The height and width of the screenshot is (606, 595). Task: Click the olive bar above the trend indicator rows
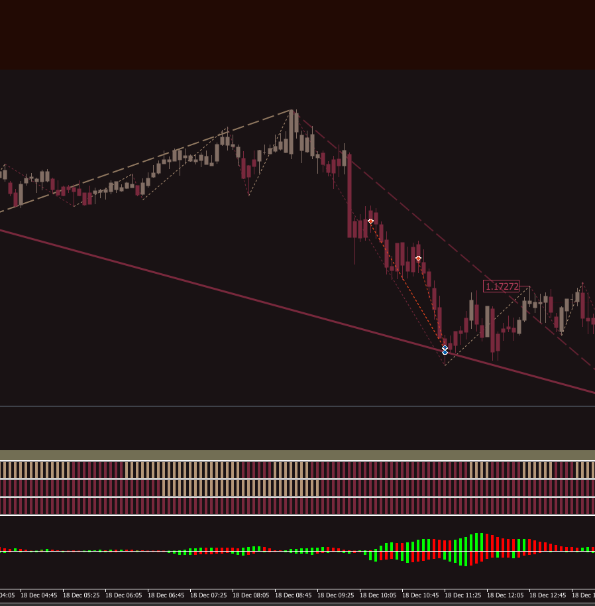tap(297, 455)
